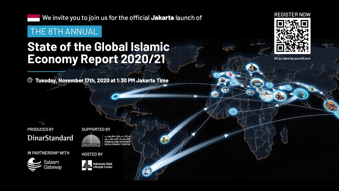Click the QR code under Register Now

click(292, 36)
